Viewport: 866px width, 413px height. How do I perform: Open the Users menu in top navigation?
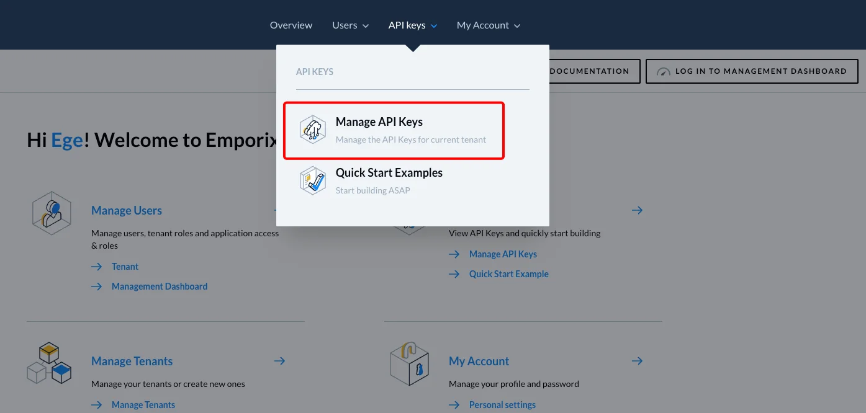(x=350, y=25)
